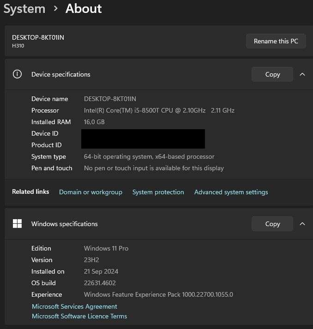The height and width of the screenshot is (329, 313).
Task: Go back to System in breadcrumb
Action: coord(24,9)
